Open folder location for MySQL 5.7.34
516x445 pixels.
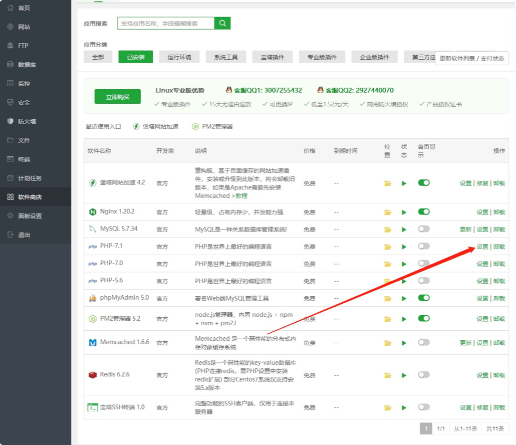[388, 230]
